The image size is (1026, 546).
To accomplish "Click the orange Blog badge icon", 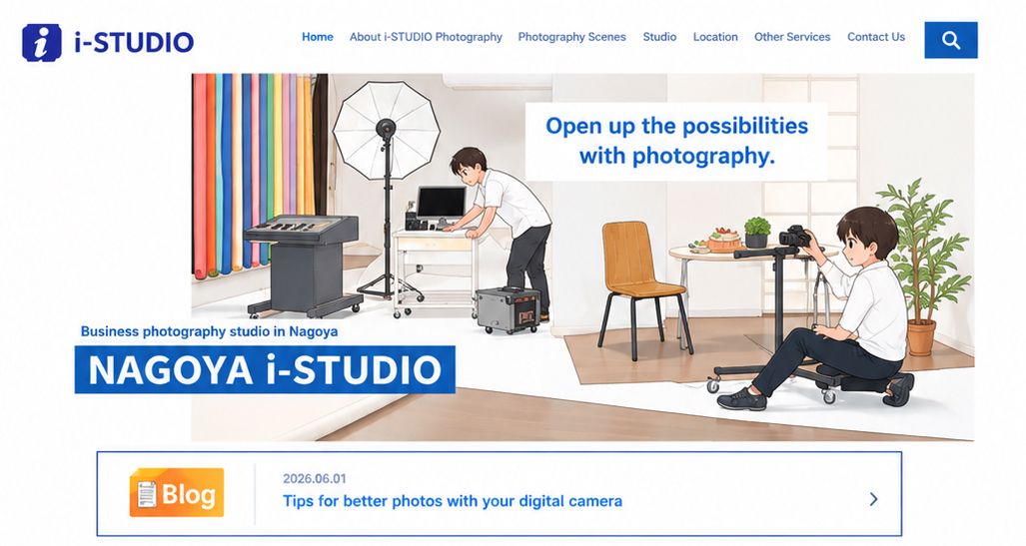I will pos(177,492).
